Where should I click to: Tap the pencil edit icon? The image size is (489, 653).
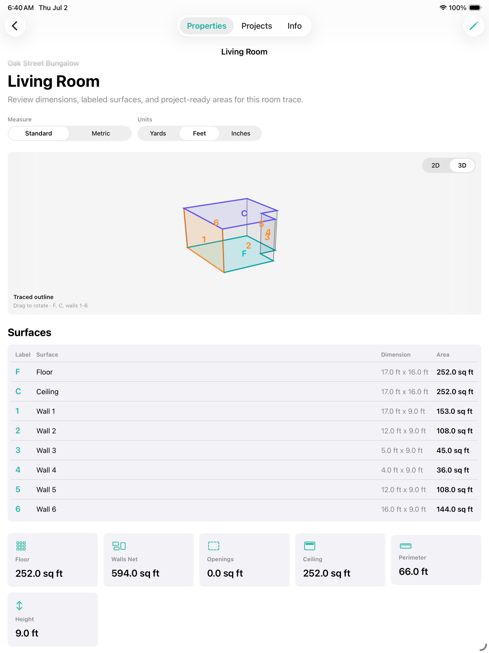(x=473, y=26)
